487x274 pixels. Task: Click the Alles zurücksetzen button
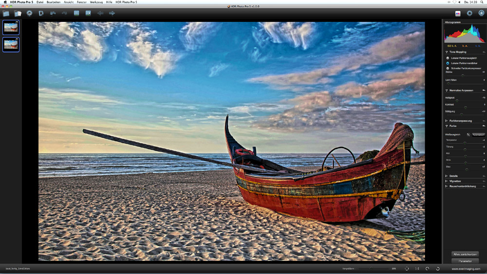click(x=465, y=254)
